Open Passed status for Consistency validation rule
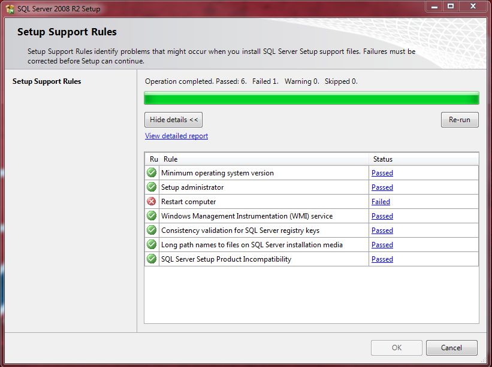Image resolution: width=492 pixels, height=367 pixels. coord(382,230)
